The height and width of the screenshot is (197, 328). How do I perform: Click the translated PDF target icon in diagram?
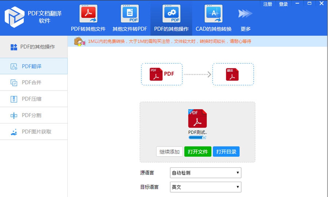click(x=232, y=74)
